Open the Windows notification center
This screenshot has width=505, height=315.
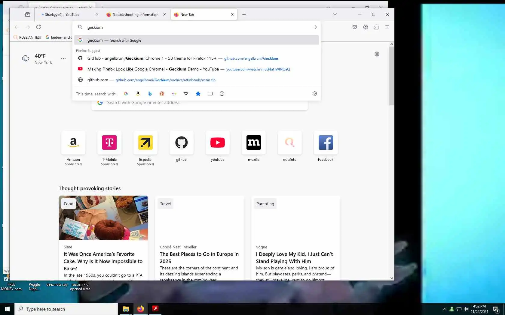496,309
